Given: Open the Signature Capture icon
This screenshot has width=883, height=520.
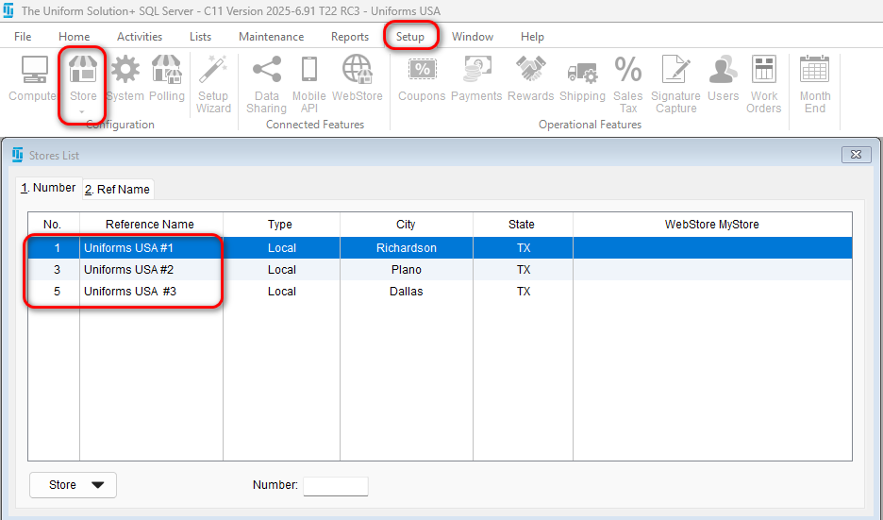Looking at the screenshot, I should [675, 73].
